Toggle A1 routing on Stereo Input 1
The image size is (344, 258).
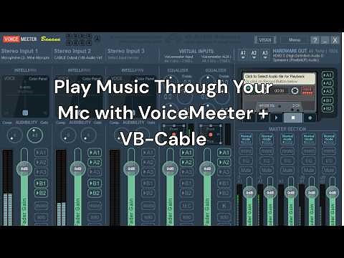coord(41,153)
